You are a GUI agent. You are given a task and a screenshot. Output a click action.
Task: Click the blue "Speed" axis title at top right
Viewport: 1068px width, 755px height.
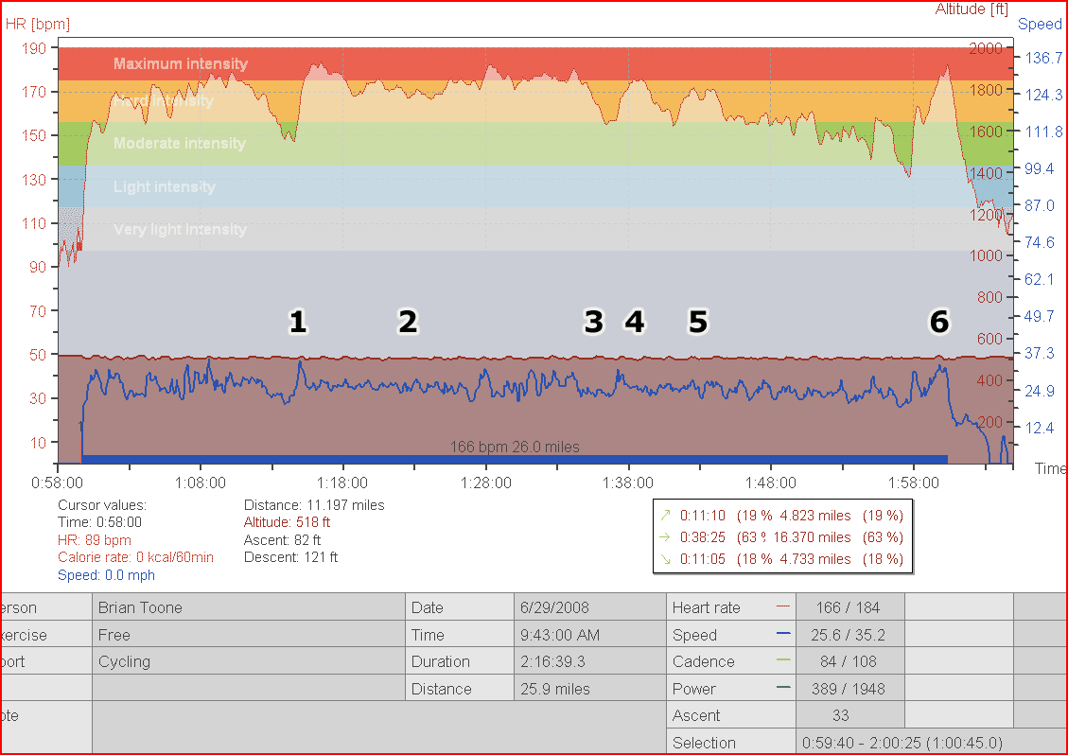pyautogui.click(x=1040, y=24)
